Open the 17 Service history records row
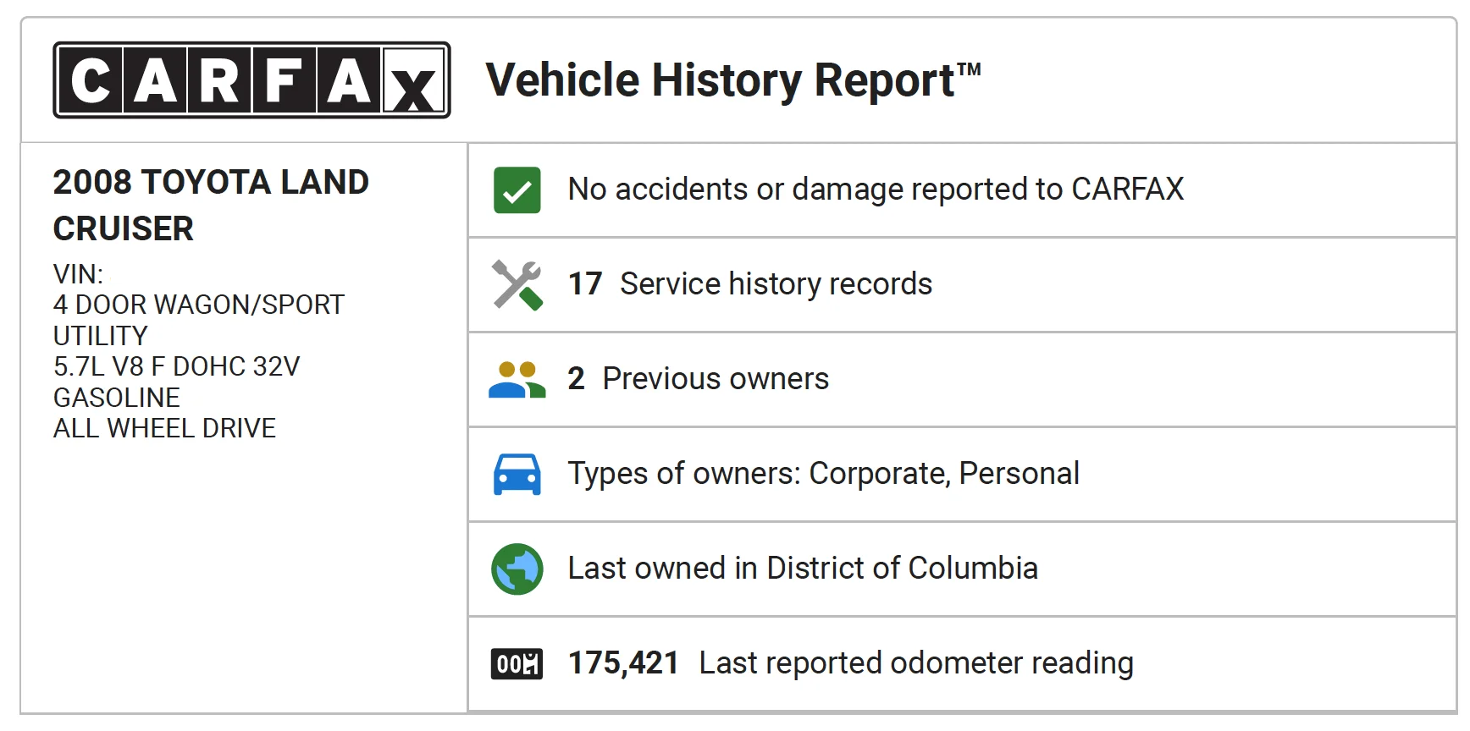 click(962, 285)
